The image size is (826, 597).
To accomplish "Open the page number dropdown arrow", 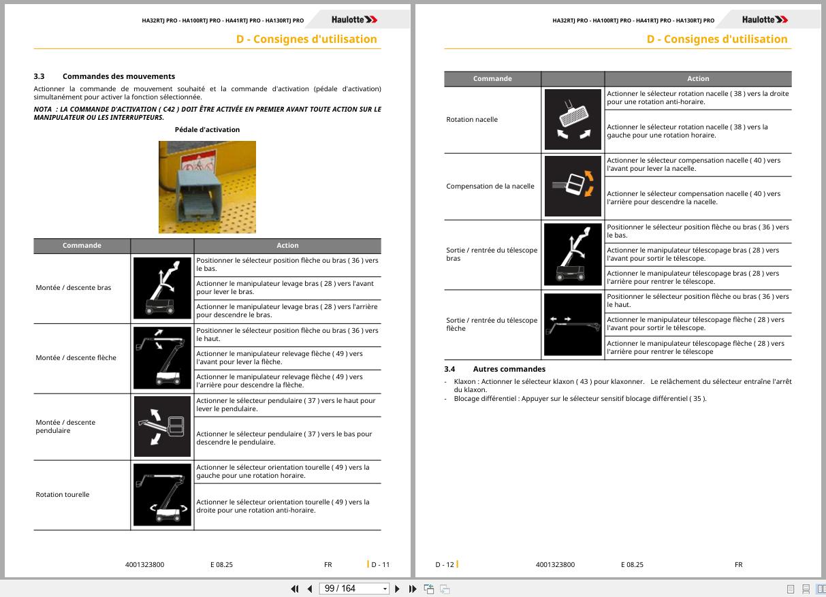I will (x=385, y=589).
